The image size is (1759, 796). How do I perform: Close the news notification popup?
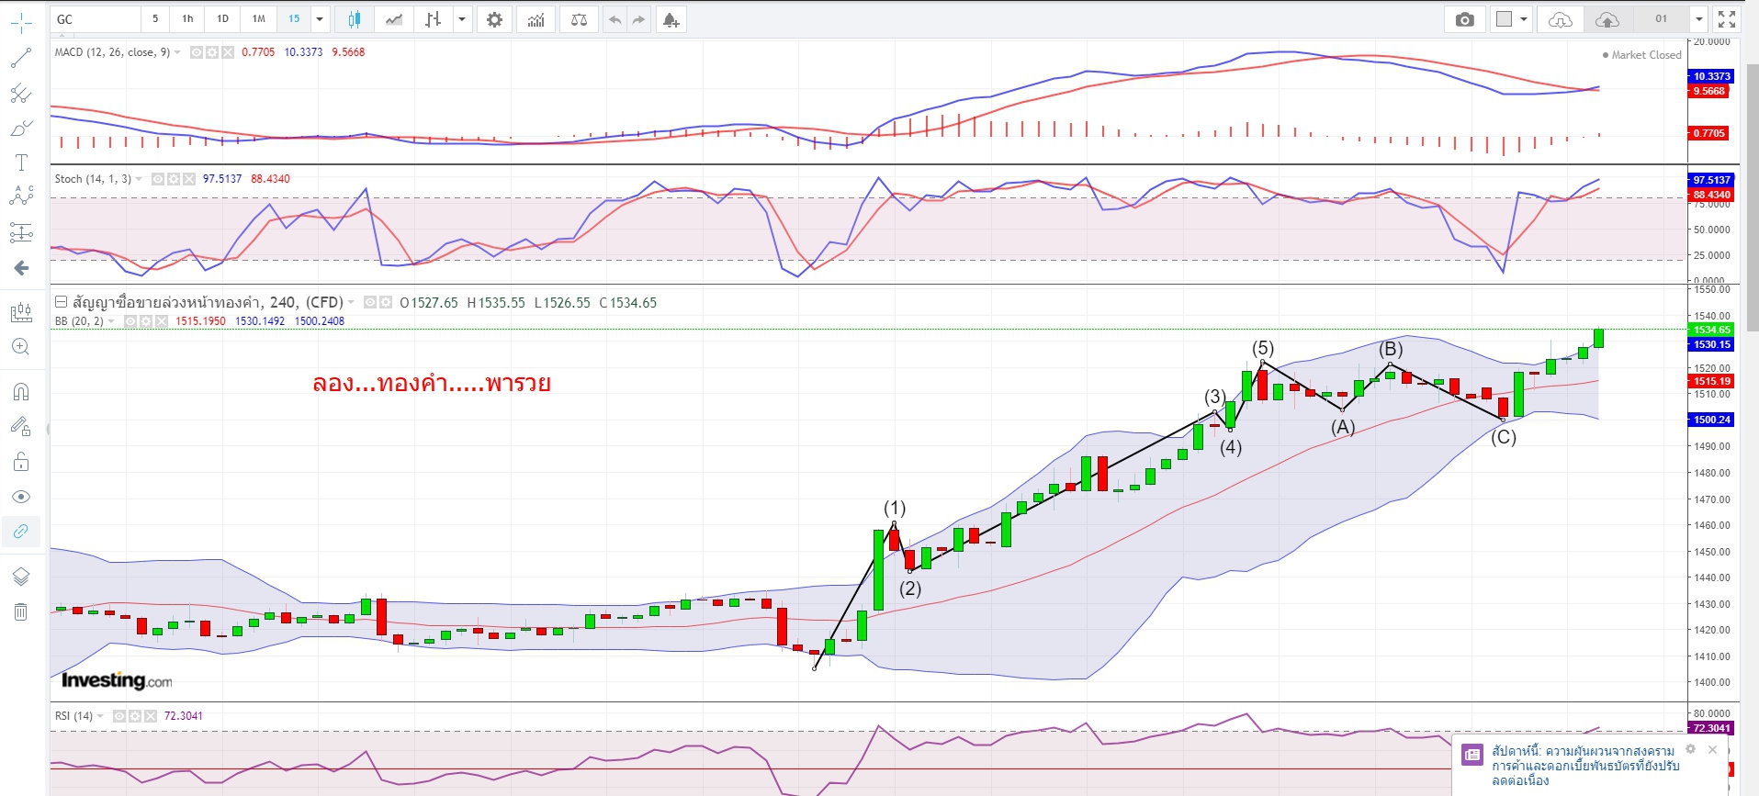click(1712, 749)
